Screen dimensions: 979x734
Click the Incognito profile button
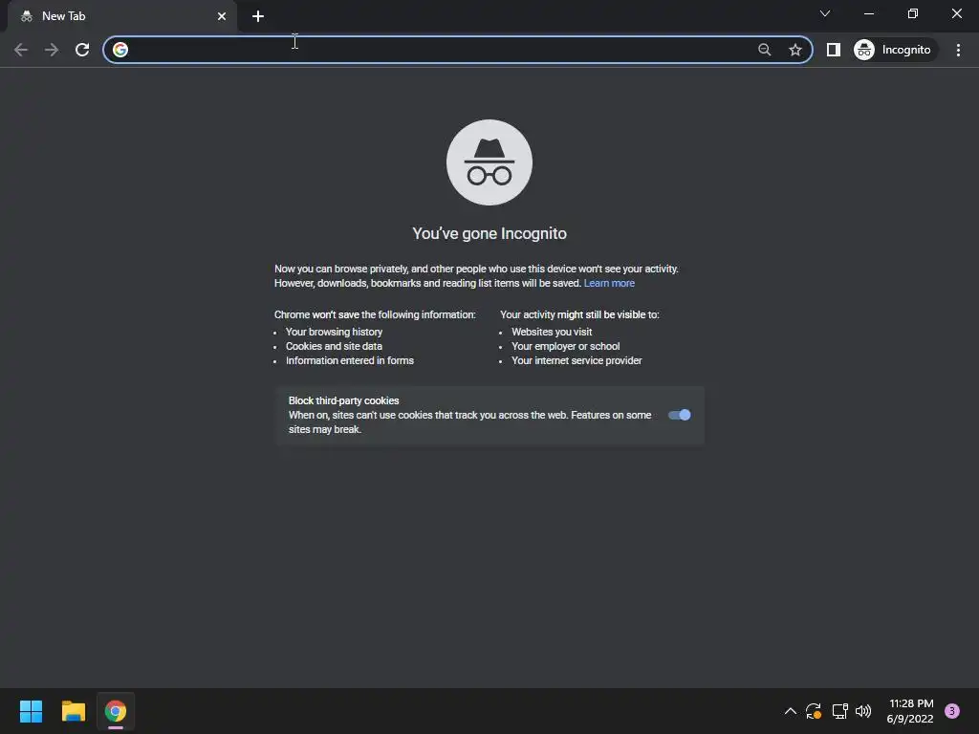(894, 50)
